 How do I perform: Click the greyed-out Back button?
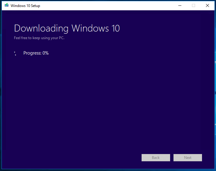point(156,158)
